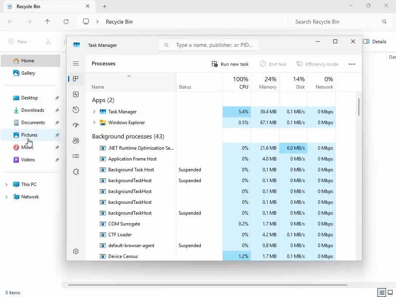396x297 pixels.
Task: Expand the Task Manager app row
Action: [x=94, y=112]
